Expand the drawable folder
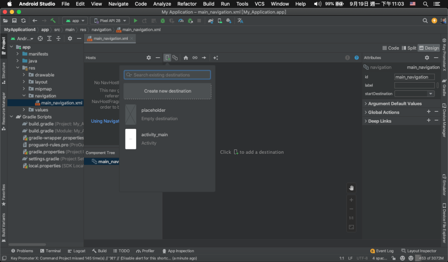448x262 pixels. [24, 75]
